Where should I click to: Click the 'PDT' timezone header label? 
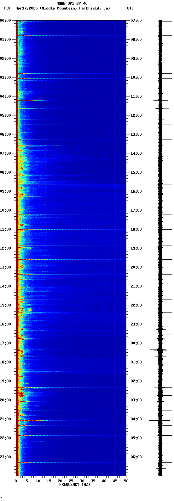coord(7,8)
